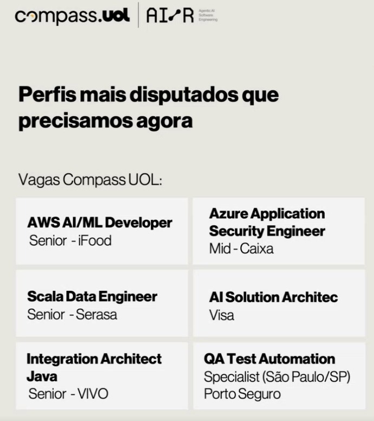Select the "Porto Seguro" company text
Viewport: 374px width, 421px height.
(x=242, y=393)
